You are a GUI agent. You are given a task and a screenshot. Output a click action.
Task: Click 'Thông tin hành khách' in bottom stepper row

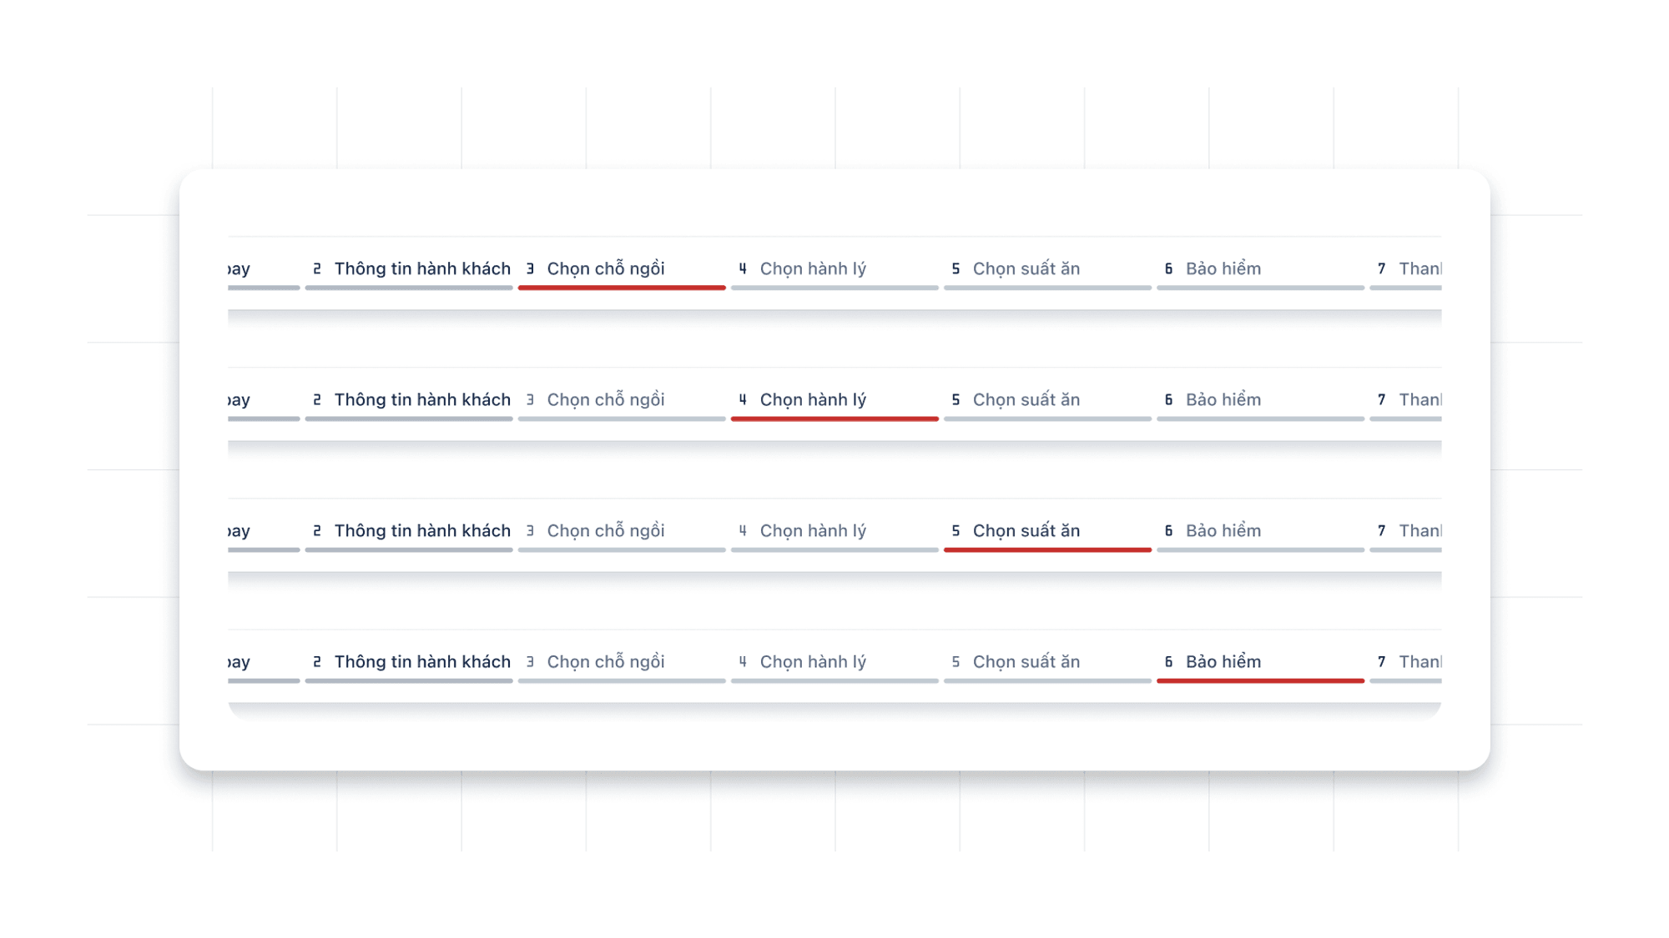(x=421, y=661)
